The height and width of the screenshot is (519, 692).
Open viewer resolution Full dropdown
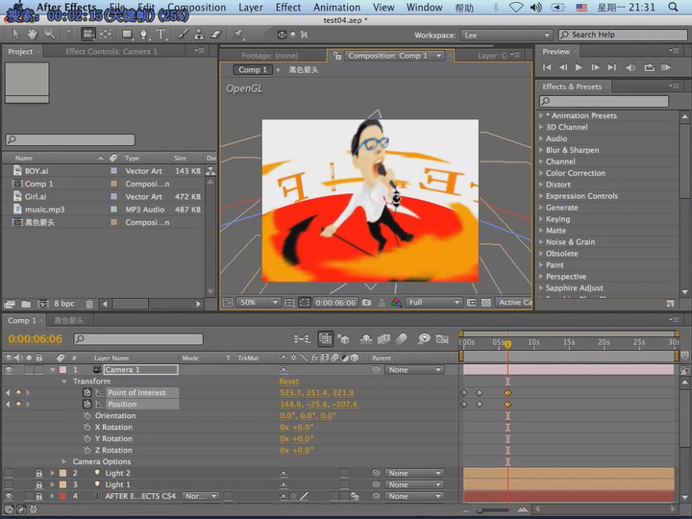point(433,303)
